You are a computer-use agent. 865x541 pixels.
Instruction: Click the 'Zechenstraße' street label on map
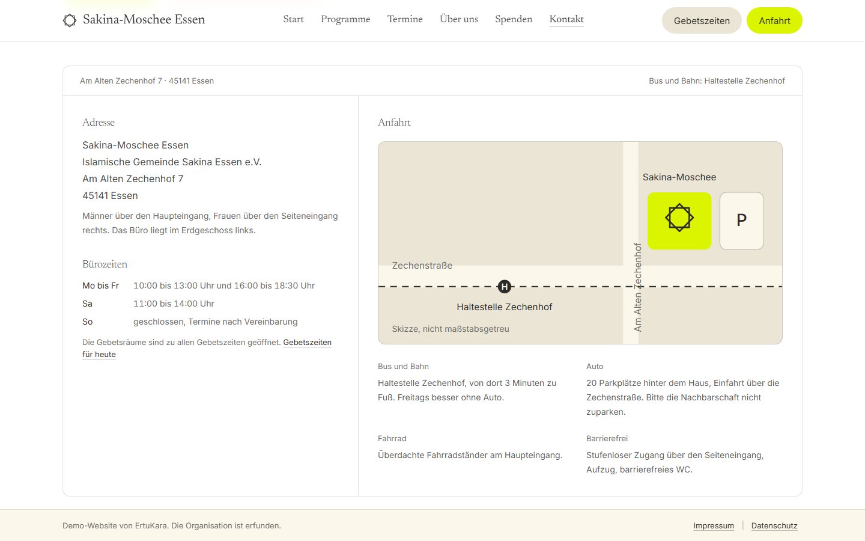click(422, 266)
